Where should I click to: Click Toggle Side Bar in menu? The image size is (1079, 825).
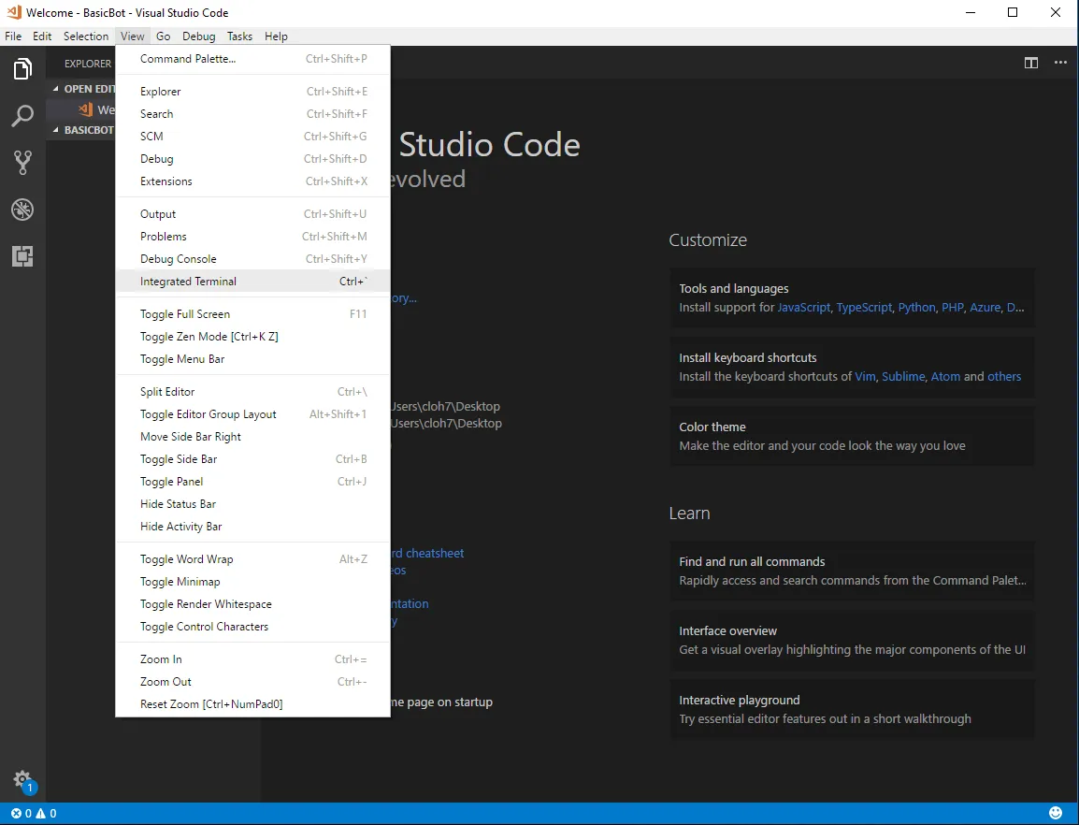(179, 459)
